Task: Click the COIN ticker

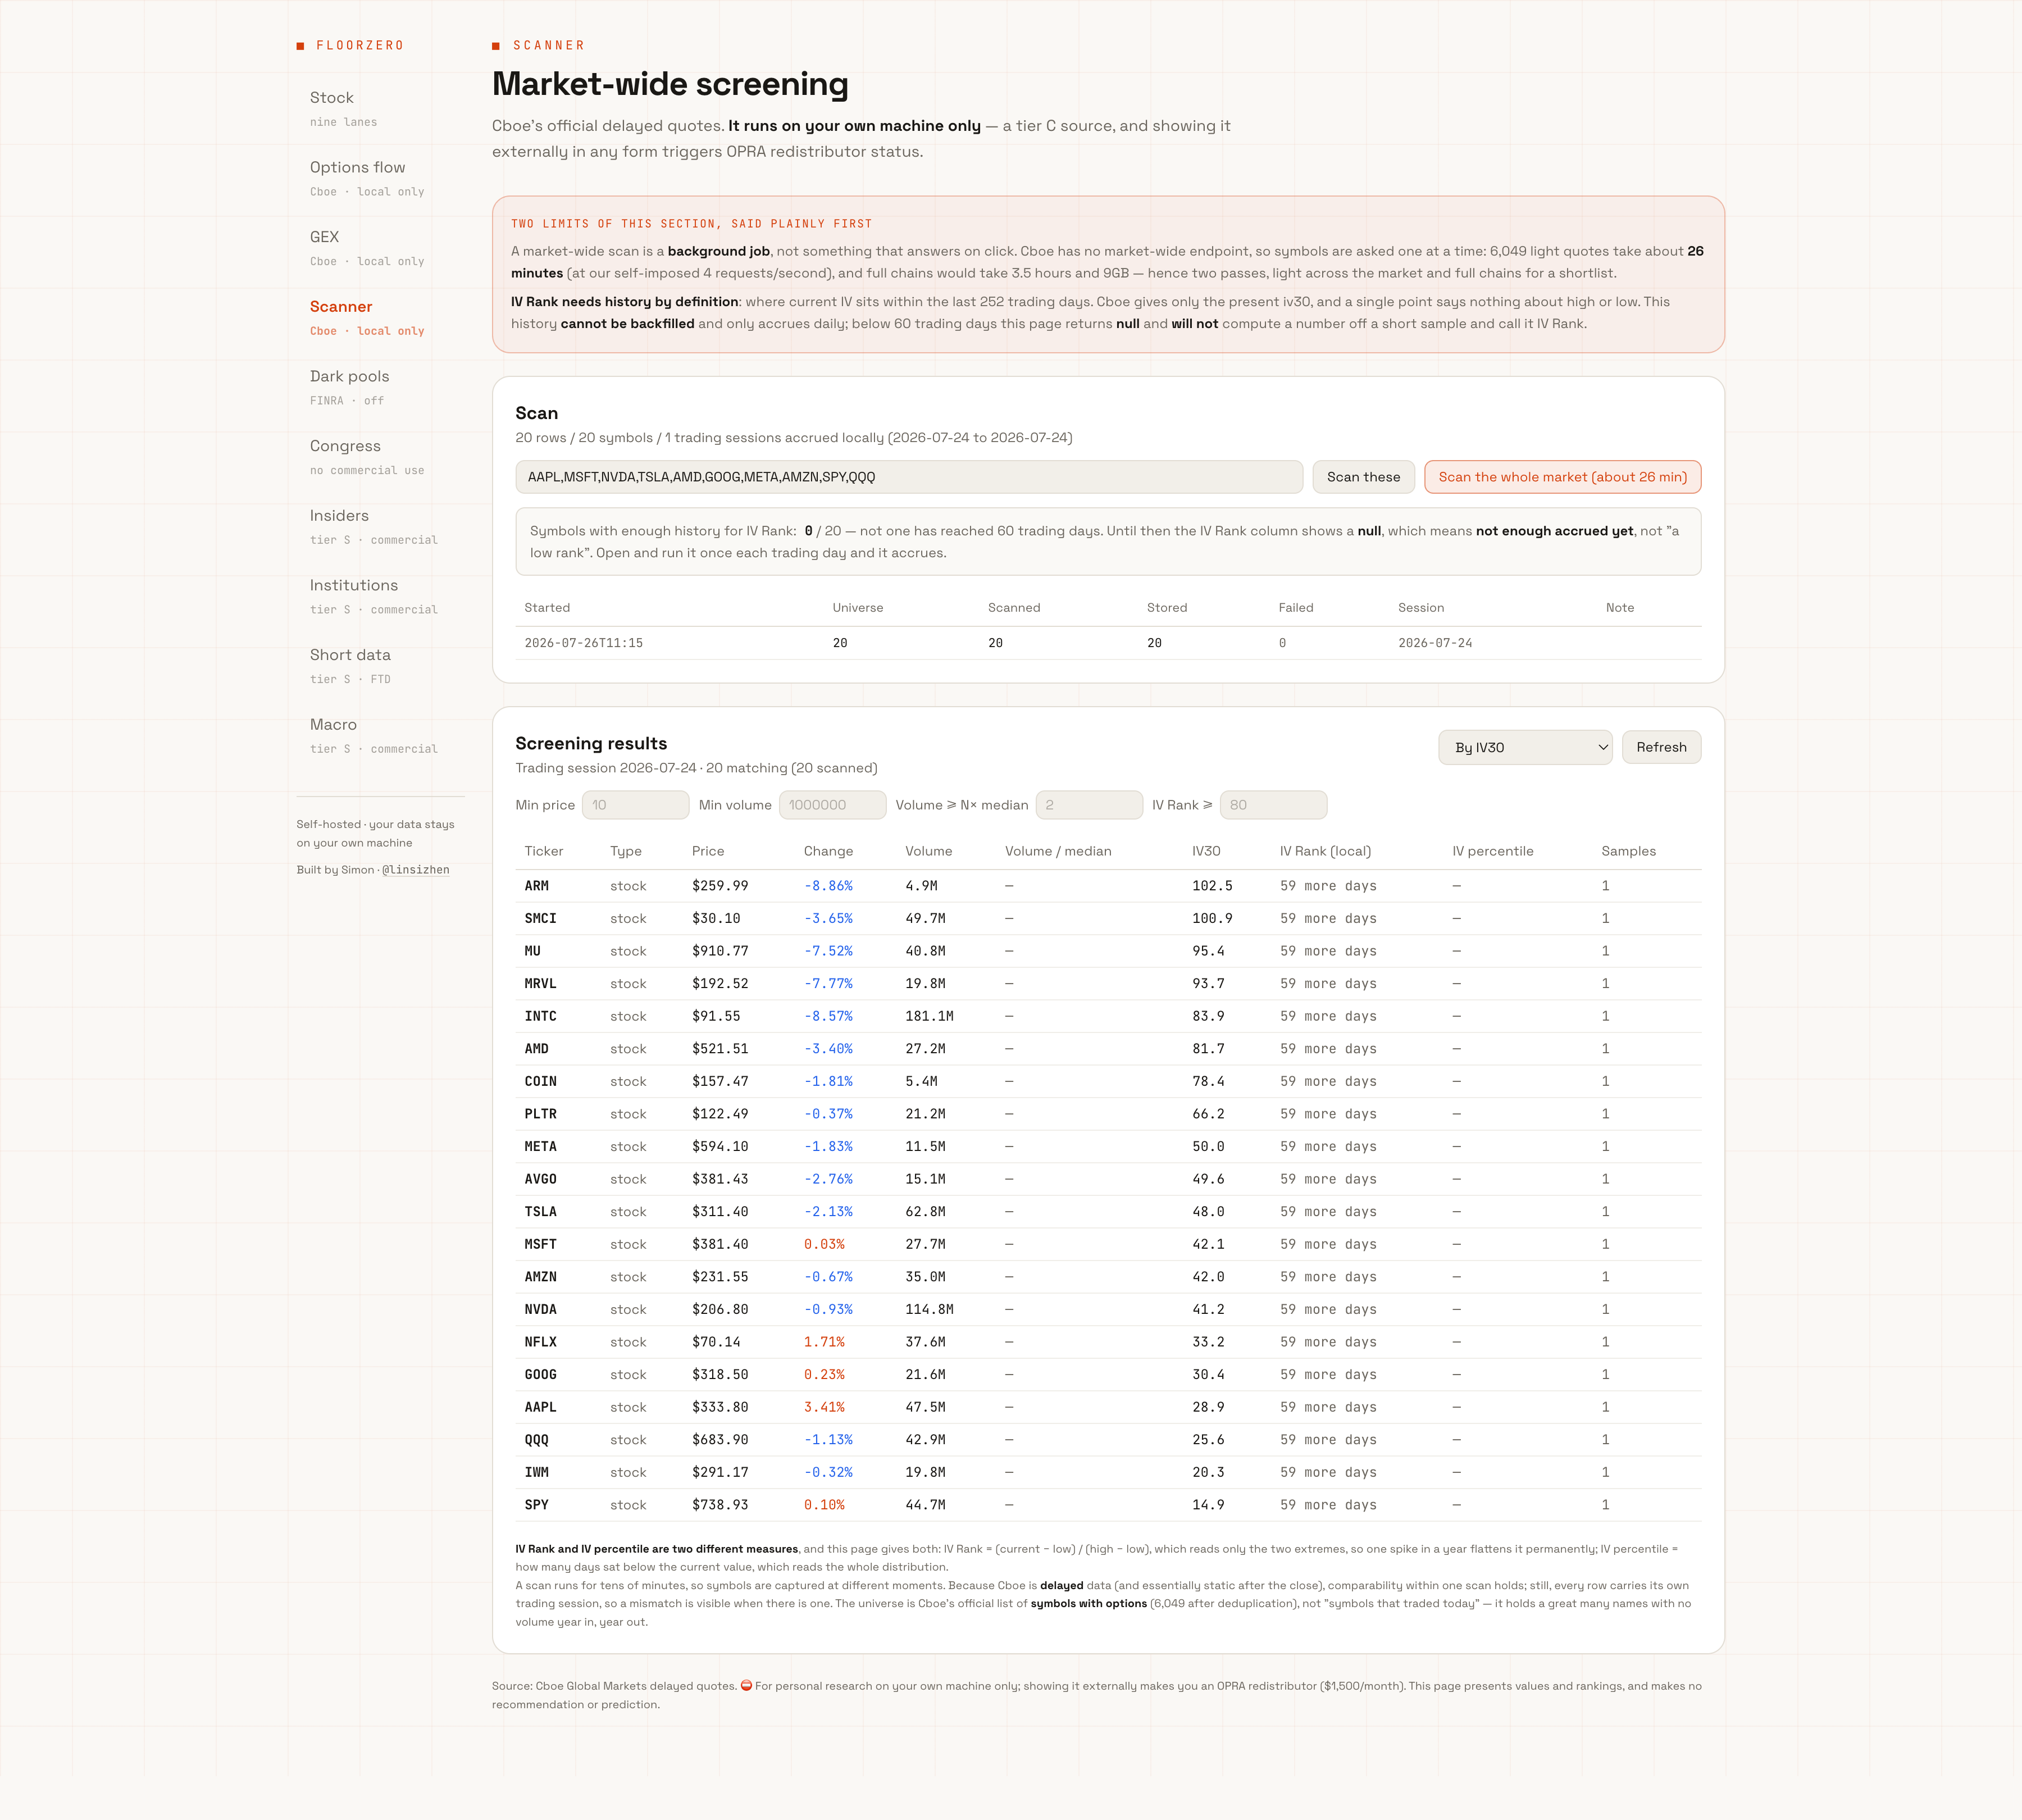Action: [541, 1081]
